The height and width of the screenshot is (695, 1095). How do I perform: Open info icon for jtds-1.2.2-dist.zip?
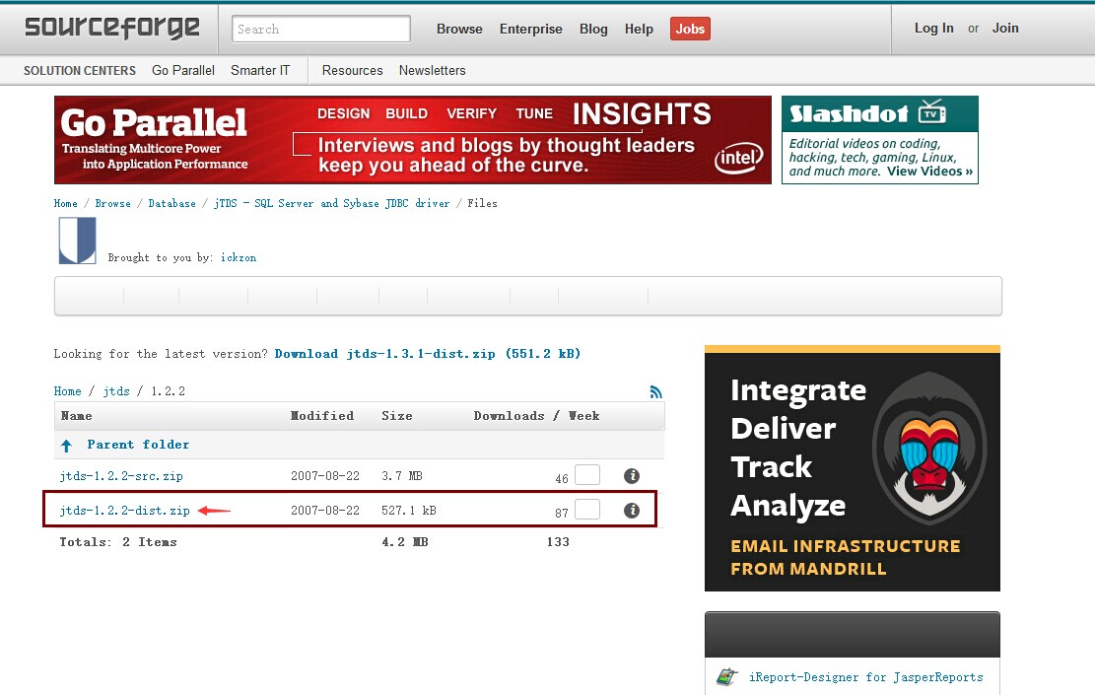[x=632, y=510]
